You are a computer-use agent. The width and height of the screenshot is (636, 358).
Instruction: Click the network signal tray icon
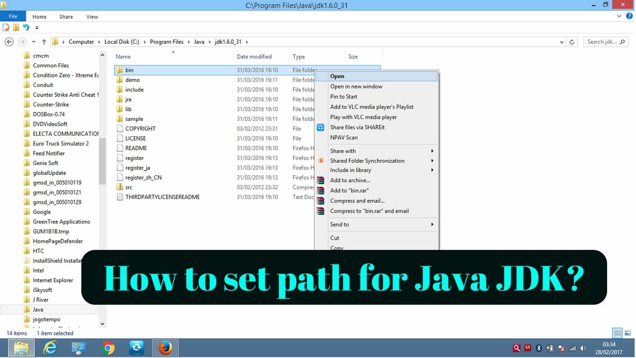pos(572,348)
